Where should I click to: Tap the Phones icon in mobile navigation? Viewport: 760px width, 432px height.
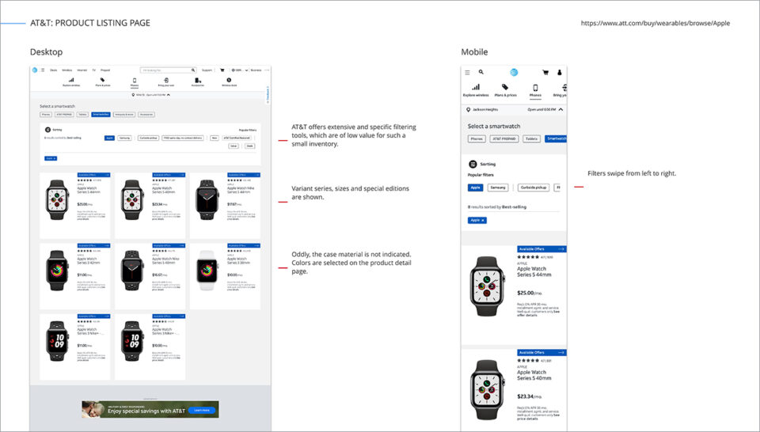535,88
